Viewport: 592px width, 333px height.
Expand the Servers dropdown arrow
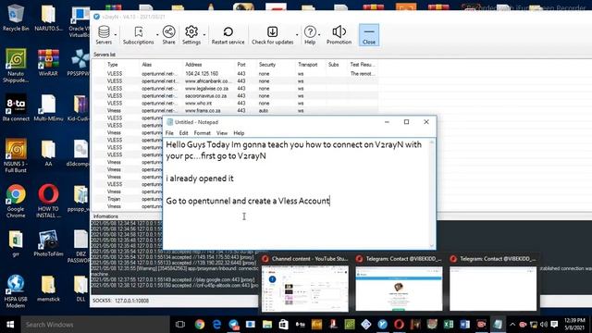pyautogui.click(x=115, y=35)
